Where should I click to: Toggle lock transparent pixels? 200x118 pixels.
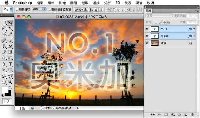tap(156, 22)
